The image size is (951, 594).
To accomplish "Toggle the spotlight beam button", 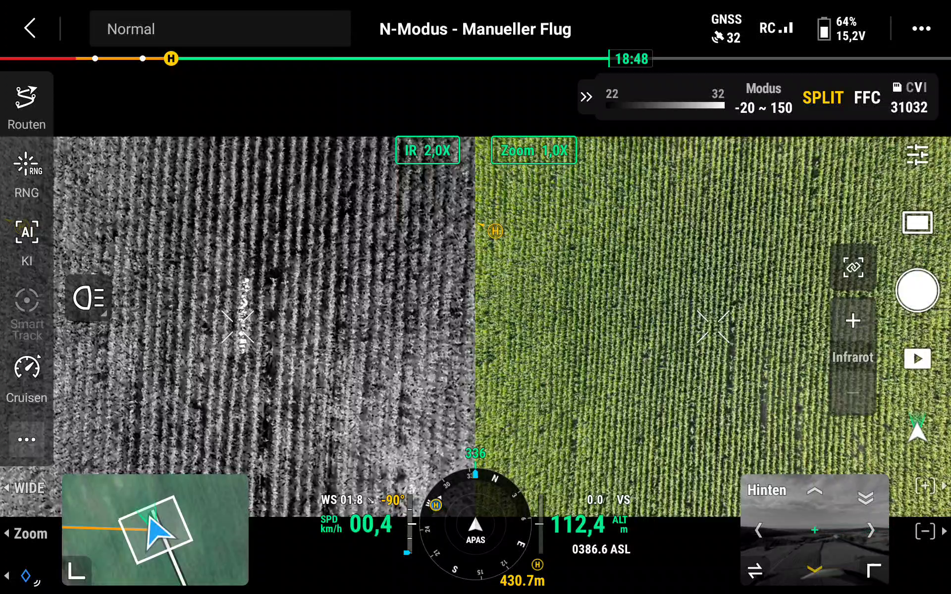I will pyautogui.click(x=89, y=298).
